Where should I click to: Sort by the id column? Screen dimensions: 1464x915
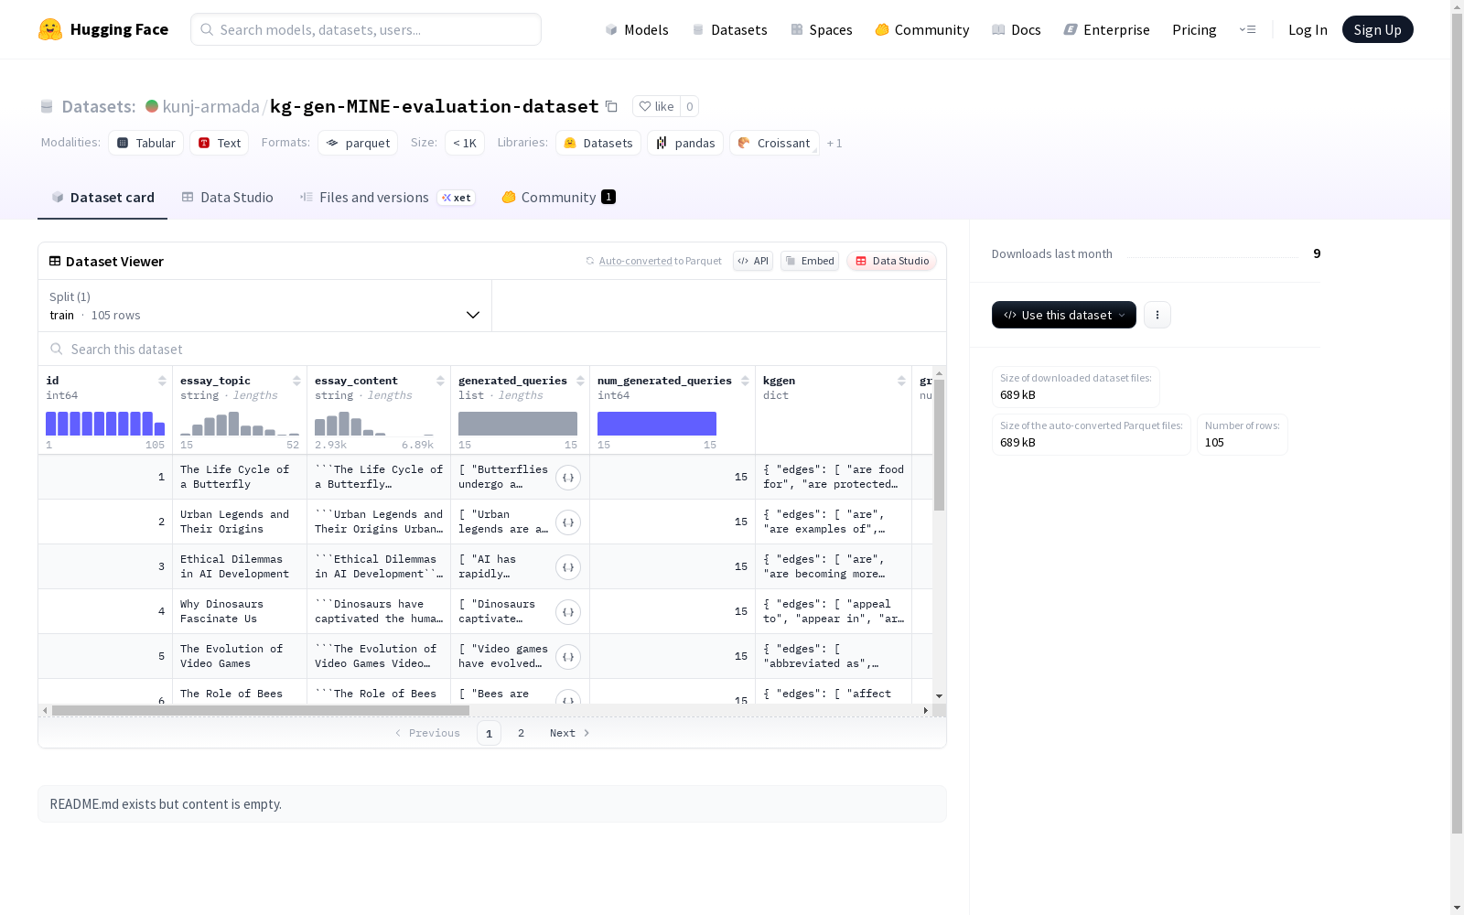[162, 381]
